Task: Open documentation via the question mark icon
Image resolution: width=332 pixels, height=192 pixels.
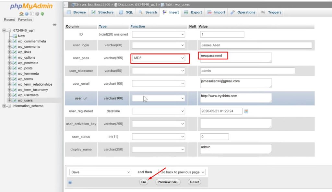Action: point(27,14)
